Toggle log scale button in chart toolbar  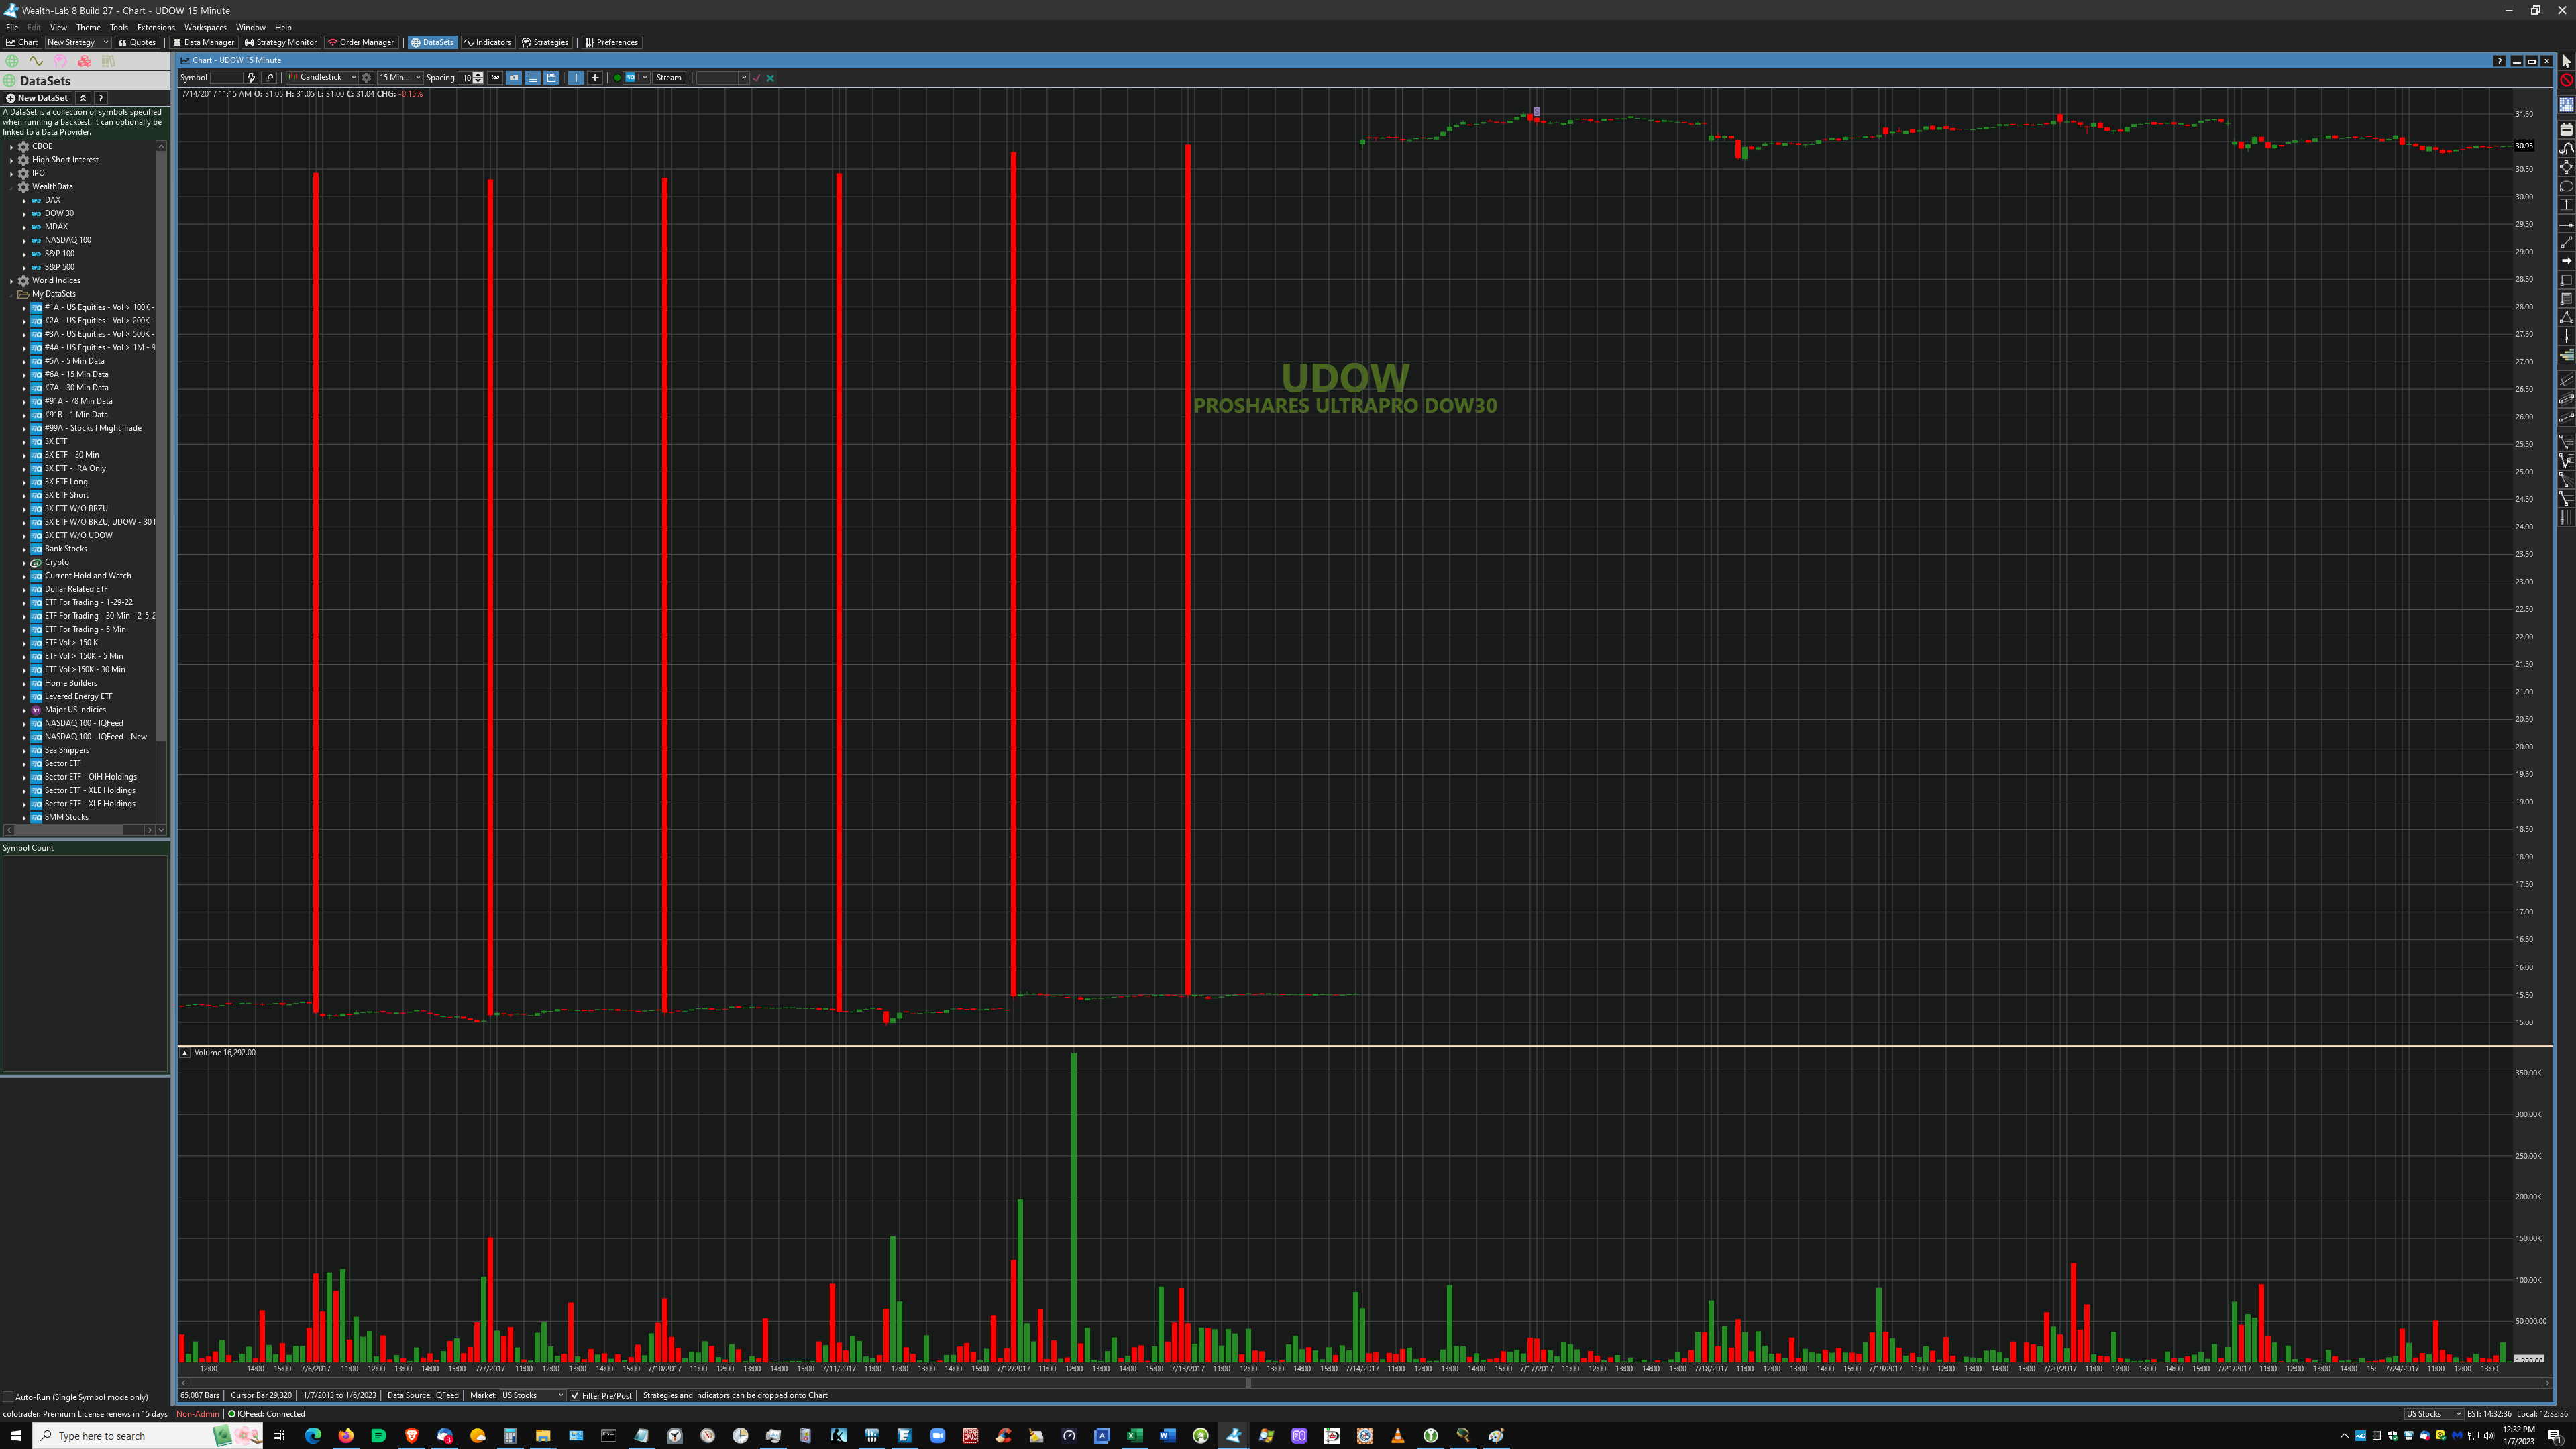[495, 78]
